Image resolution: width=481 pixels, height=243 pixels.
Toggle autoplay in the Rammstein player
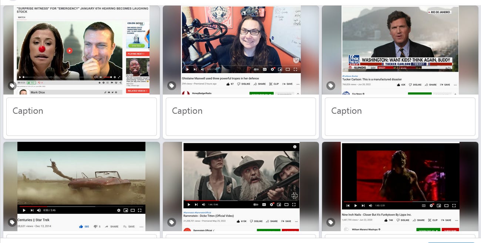coord(256,204)
